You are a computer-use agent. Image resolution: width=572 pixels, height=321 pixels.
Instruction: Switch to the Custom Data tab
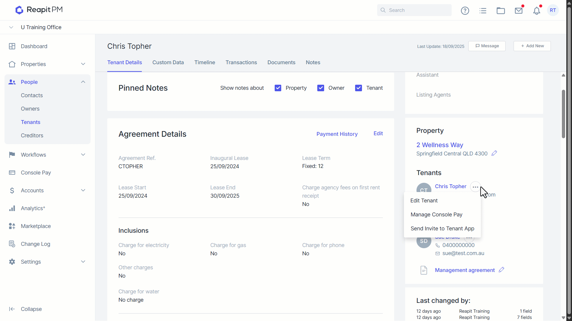click(x=168, y=62)
